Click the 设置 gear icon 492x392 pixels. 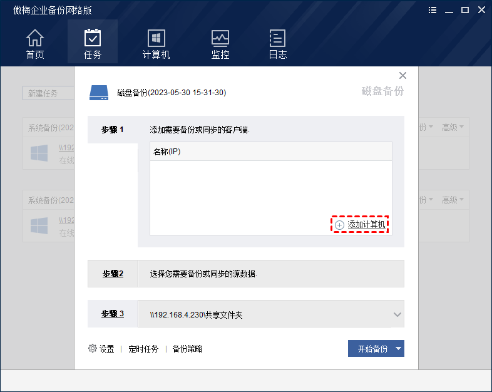pyautogui.click(x=93, y=349)
